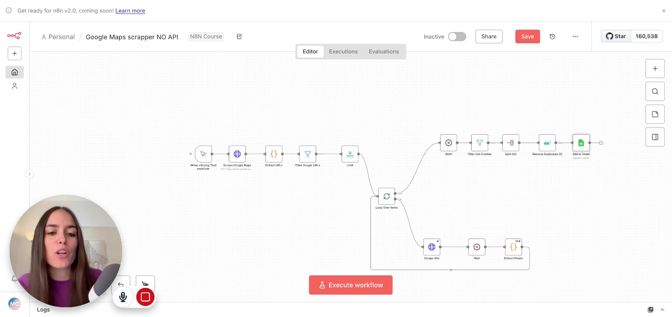Select the Split Out node
Image resolution: width=672 pixels, height=317 pixels.
pos(510,143)
